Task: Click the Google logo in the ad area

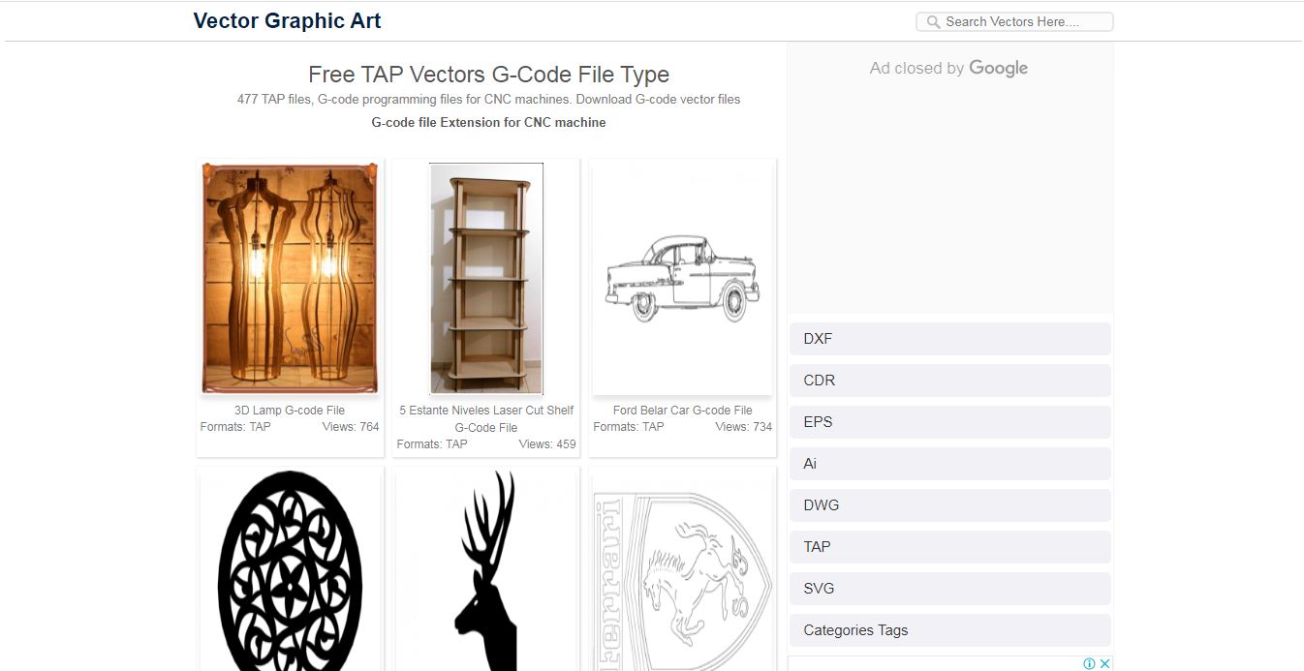Action: [998, 68]
